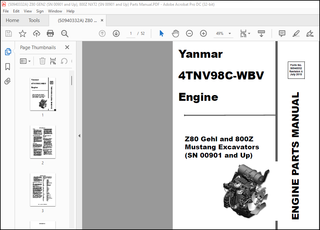Click the 4TNV98C-WBV heading text
Screen dimensions: 320x230
click(x=221, y=75)
